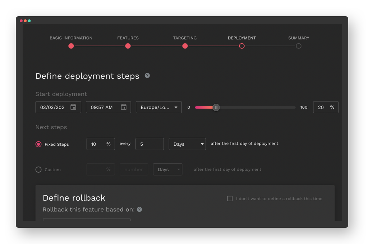The width and height of the screenshot is (368, 244).
Task: Click the deployment percentage slider handle
Action: pos(216,107)
